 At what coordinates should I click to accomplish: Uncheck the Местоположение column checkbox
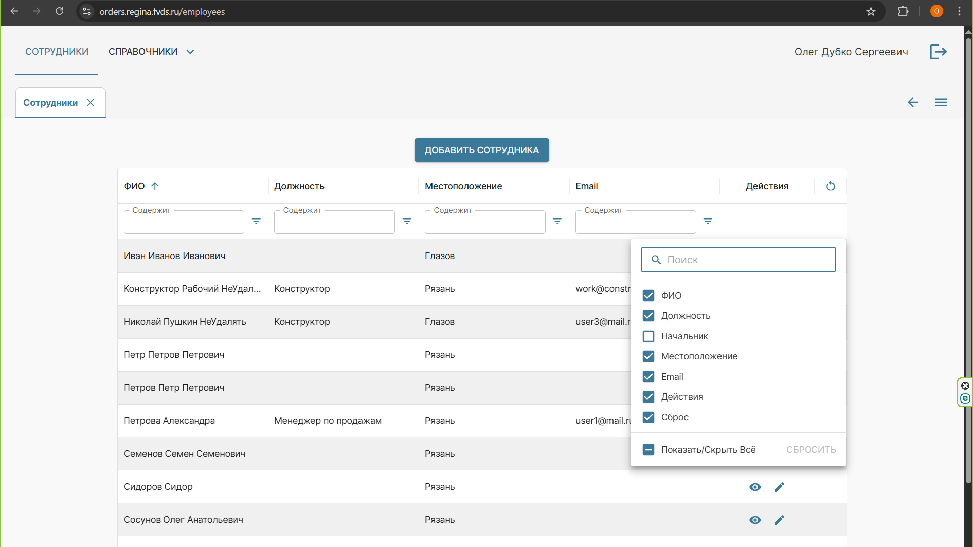pyautogui.click(x=648, y=356)
